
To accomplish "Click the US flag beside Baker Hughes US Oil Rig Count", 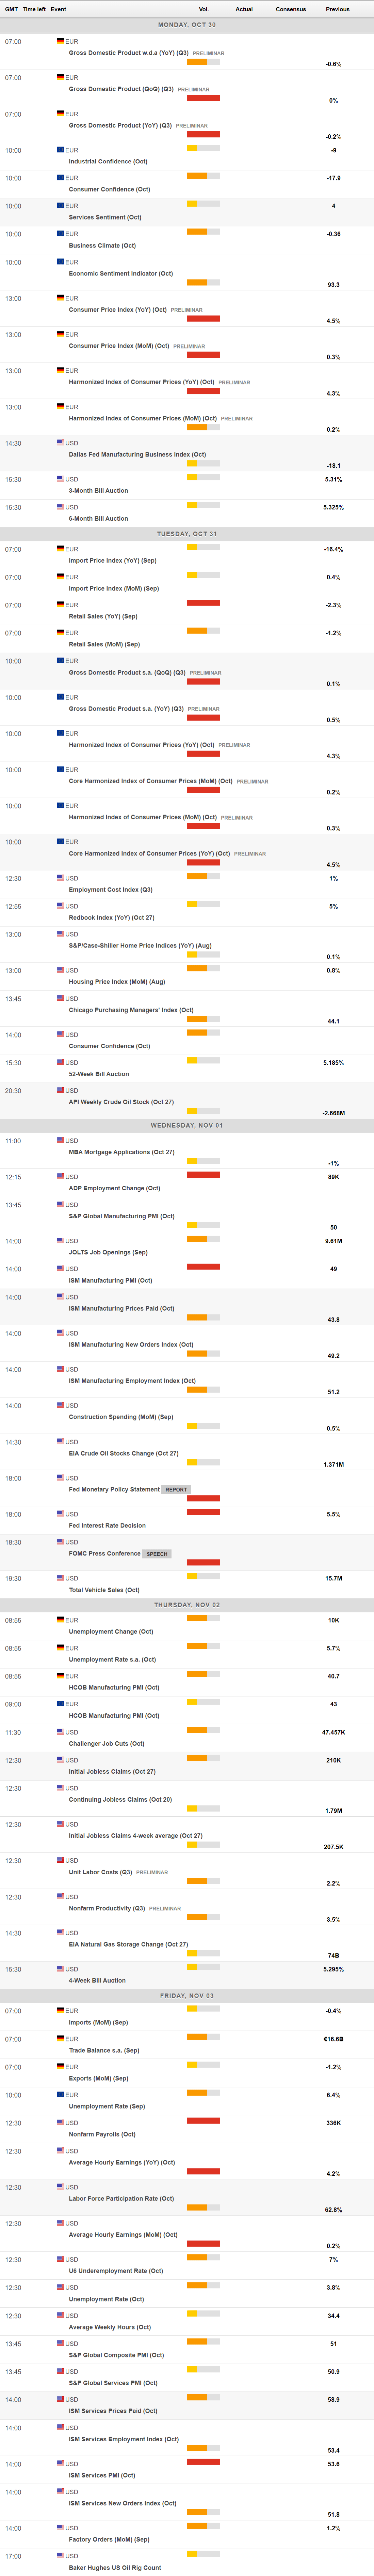I will pos(61,2556).
